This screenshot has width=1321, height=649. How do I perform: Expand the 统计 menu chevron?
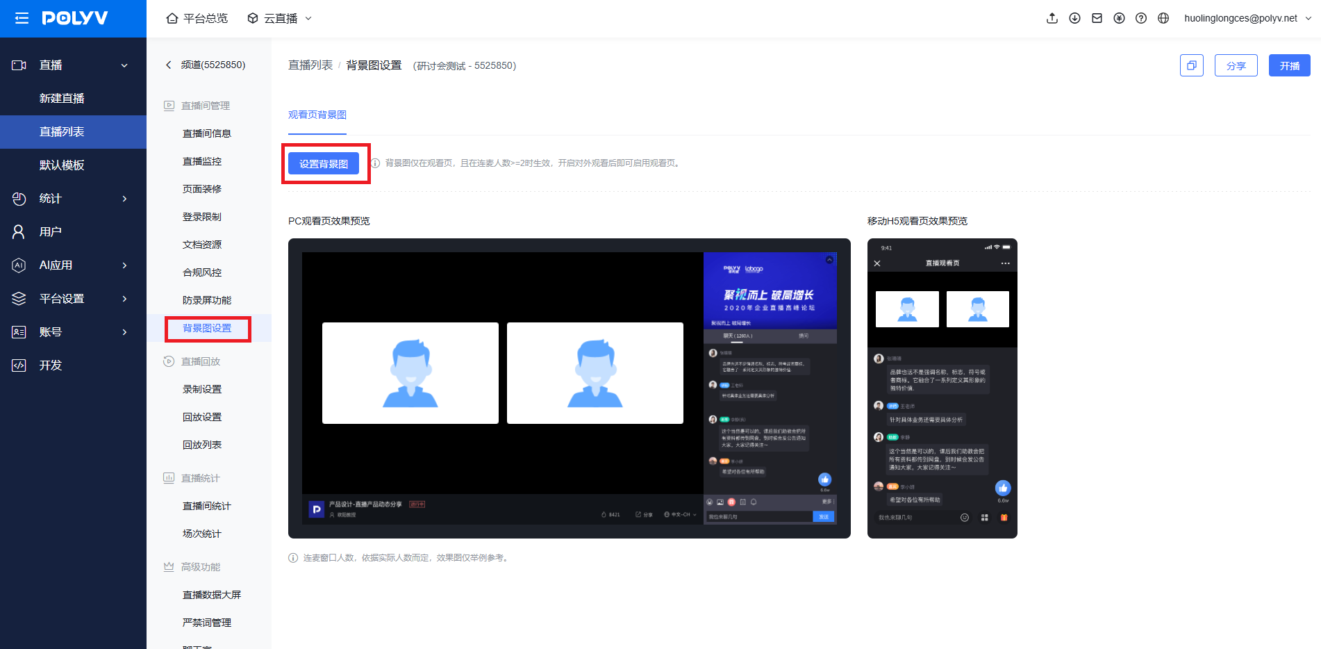pyautogui.click(x=124, y=199)
